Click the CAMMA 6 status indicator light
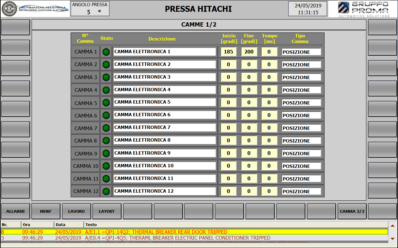Image resolution: width=398 pixels, height=248 pixels. pyautogui.click(x=106, y=115)
